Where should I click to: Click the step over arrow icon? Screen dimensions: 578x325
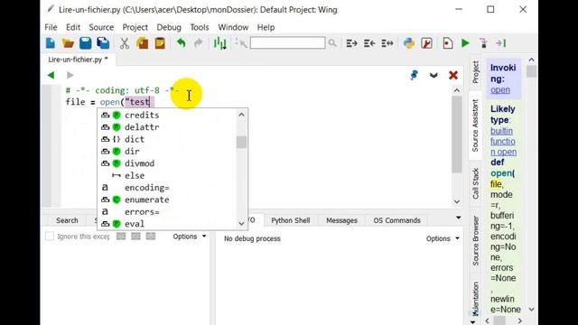click(500, 43)
